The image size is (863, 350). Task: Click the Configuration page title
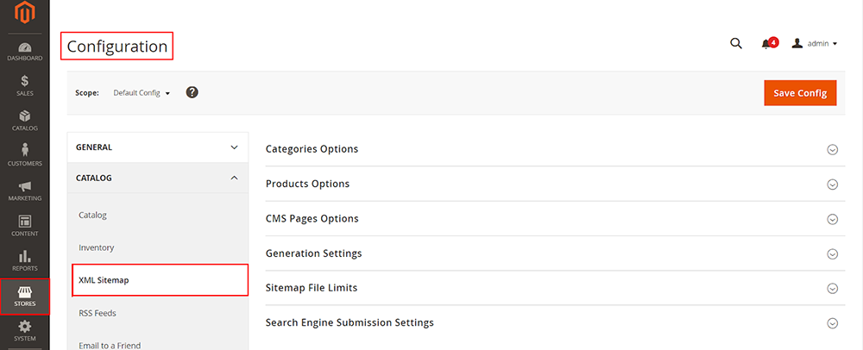click(117, 47)
